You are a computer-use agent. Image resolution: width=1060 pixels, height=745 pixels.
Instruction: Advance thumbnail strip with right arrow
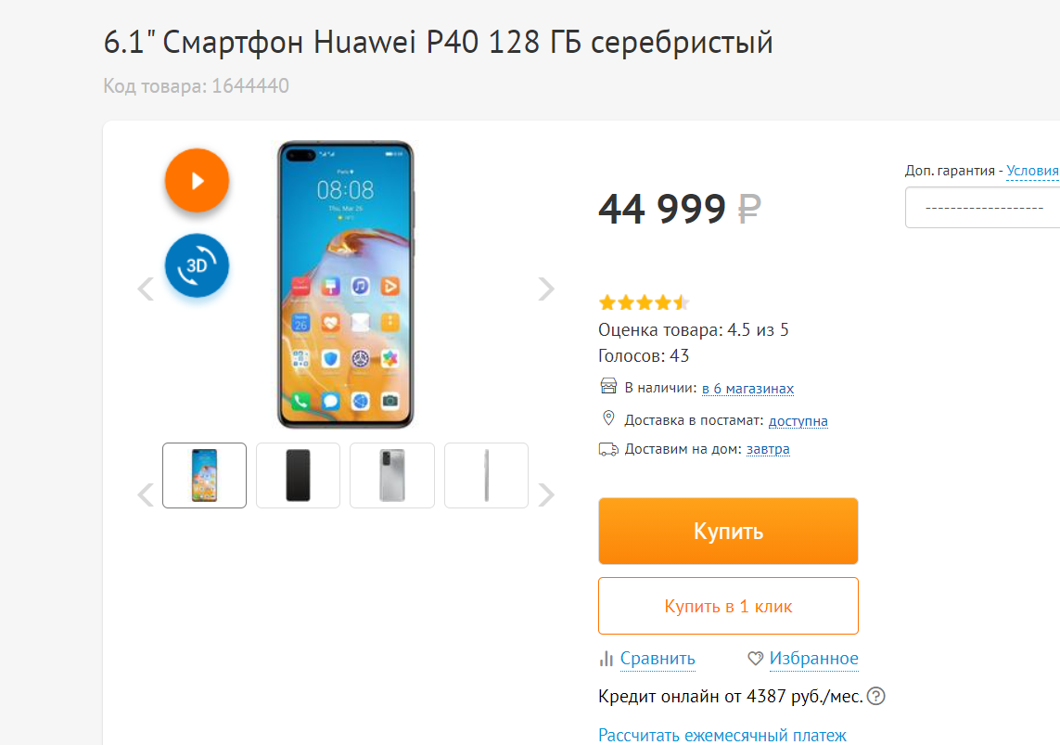545,495
